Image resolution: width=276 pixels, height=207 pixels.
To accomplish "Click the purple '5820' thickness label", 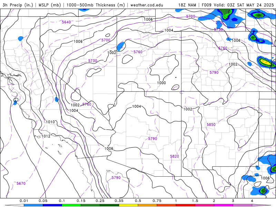I will click(175, 156).
